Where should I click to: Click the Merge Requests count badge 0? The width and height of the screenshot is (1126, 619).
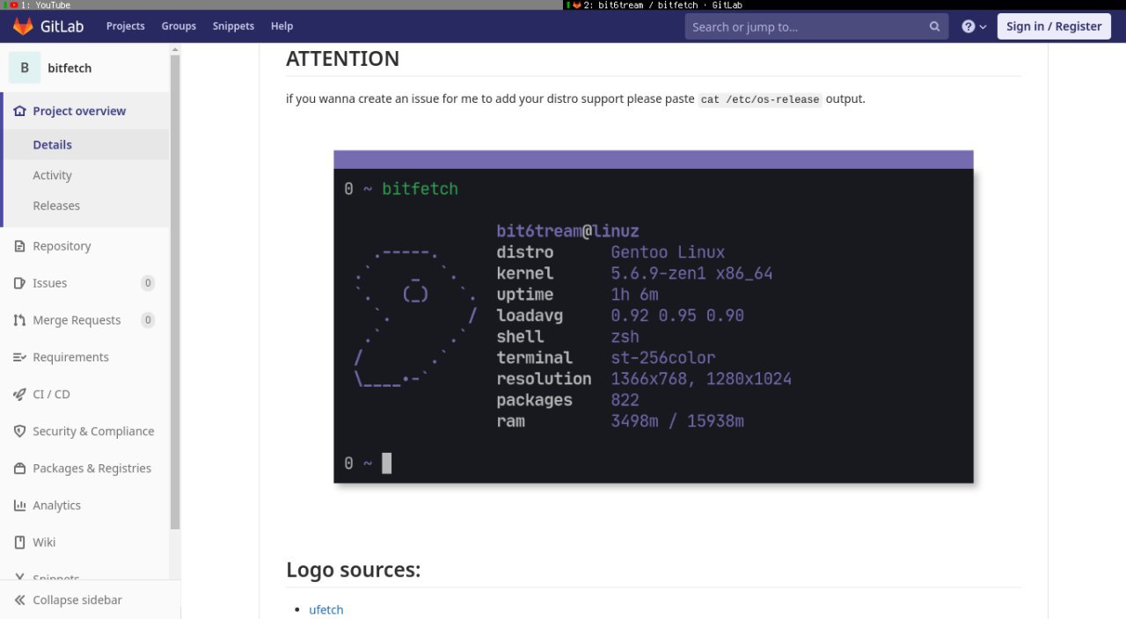[x=148, y=320]
